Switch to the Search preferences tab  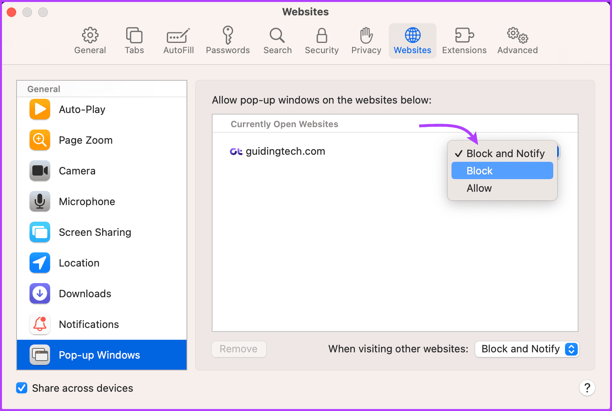click(x=277, y=40)
